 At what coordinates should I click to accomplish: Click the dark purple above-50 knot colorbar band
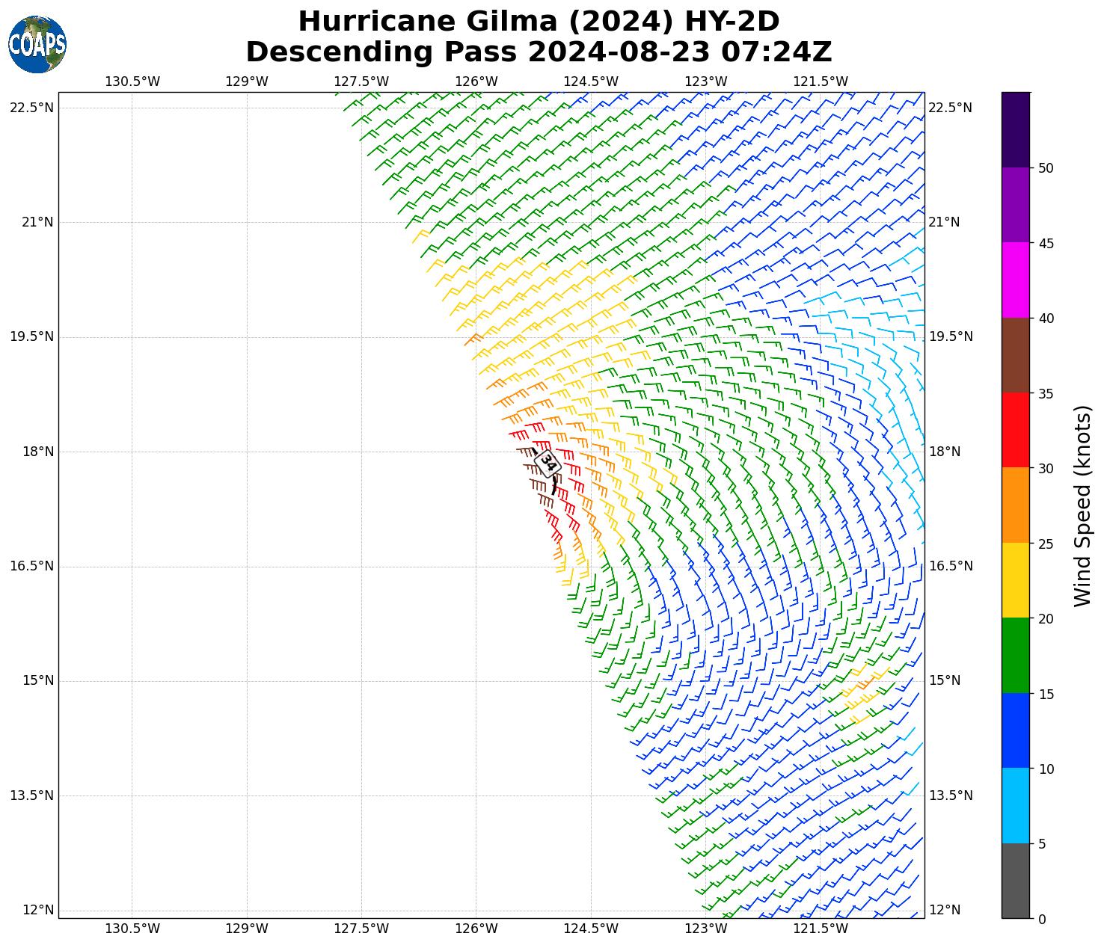[x=1015, y=129]
